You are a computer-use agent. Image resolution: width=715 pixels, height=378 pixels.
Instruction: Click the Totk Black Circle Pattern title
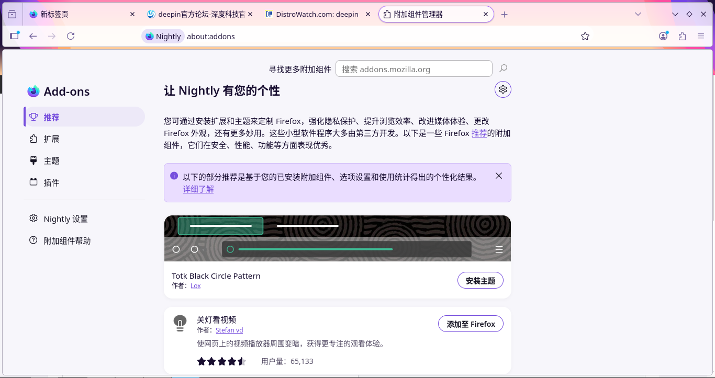pyautogui.click(x=216, y=276)
